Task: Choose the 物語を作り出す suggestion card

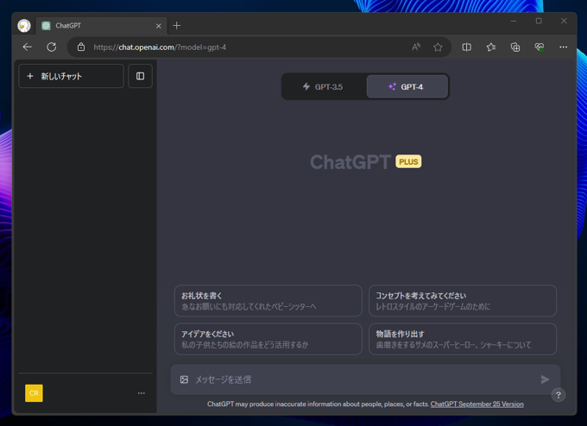Action: tap(463, 339)
